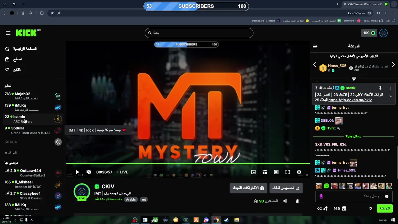
Task: Jump to LIVE in player
Action: click(x=122, y=172)
